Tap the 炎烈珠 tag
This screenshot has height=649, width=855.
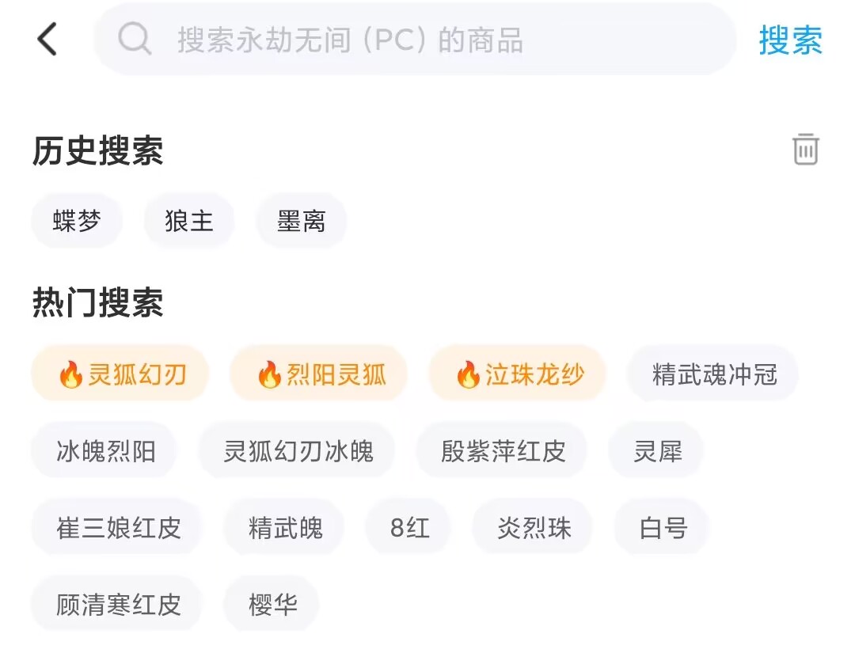pos(534,528)
